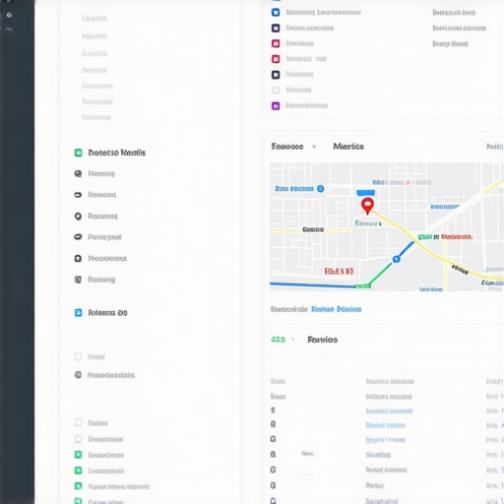504x504 pixels.
Task: Click the small circle icon in the dark sidebar
Action: (9, 15)
